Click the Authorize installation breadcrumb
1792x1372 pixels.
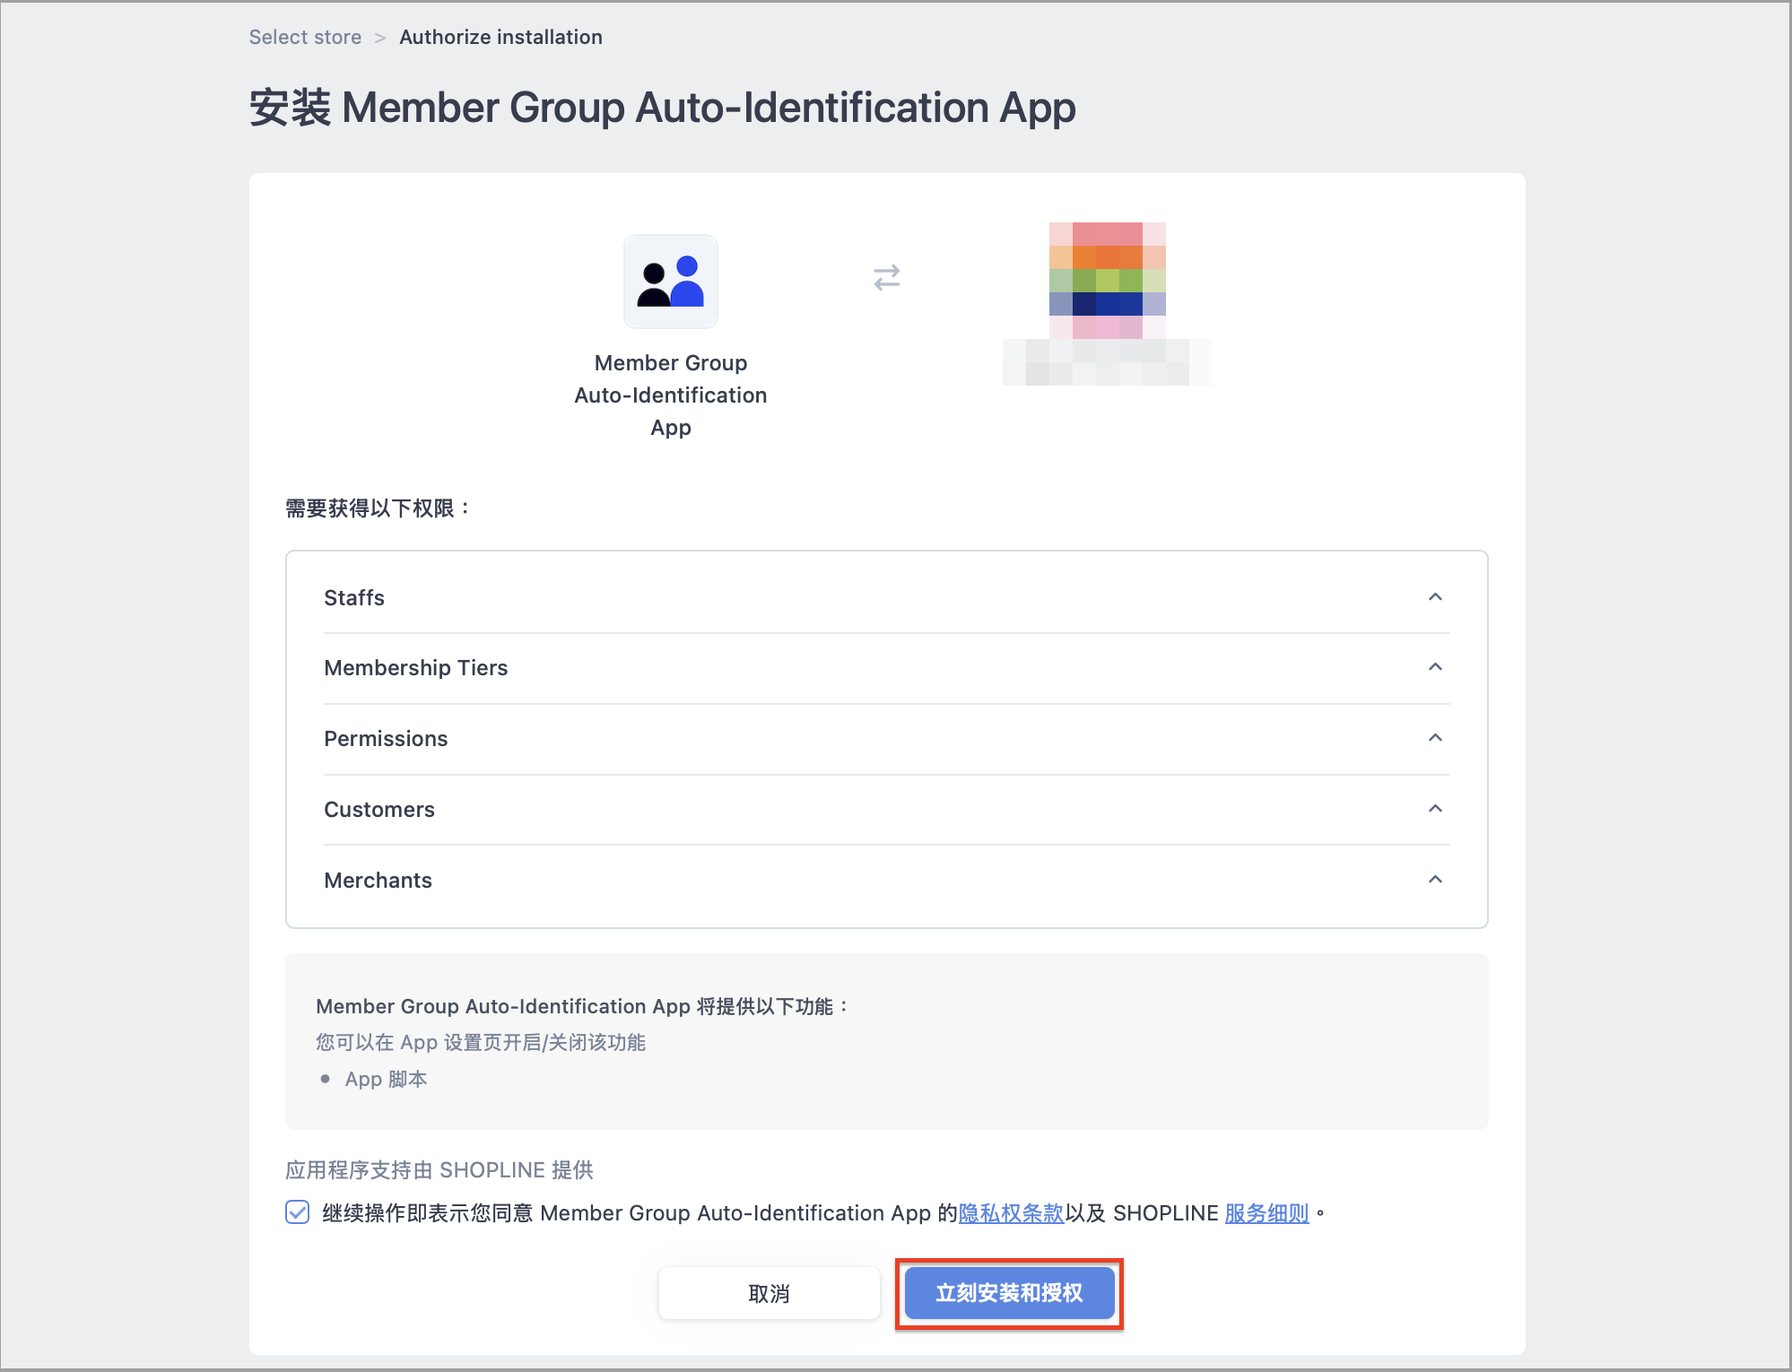tap(500, 37)
